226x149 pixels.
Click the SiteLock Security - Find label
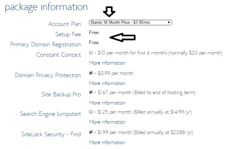51,135
